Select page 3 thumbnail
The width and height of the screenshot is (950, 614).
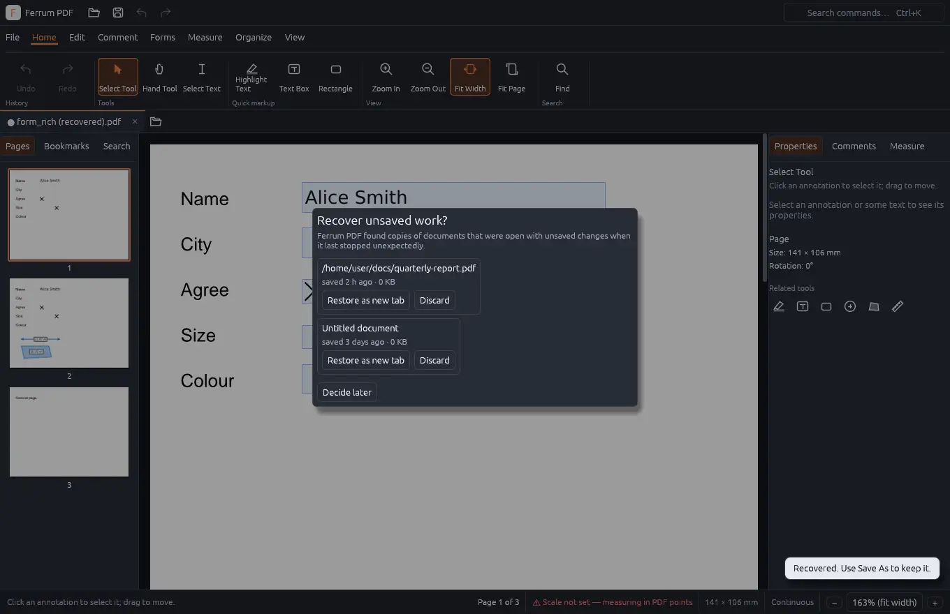(69, 432)
